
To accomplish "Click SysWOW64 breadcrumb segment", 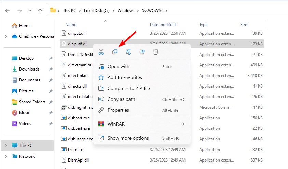I will tap(152, 11).
